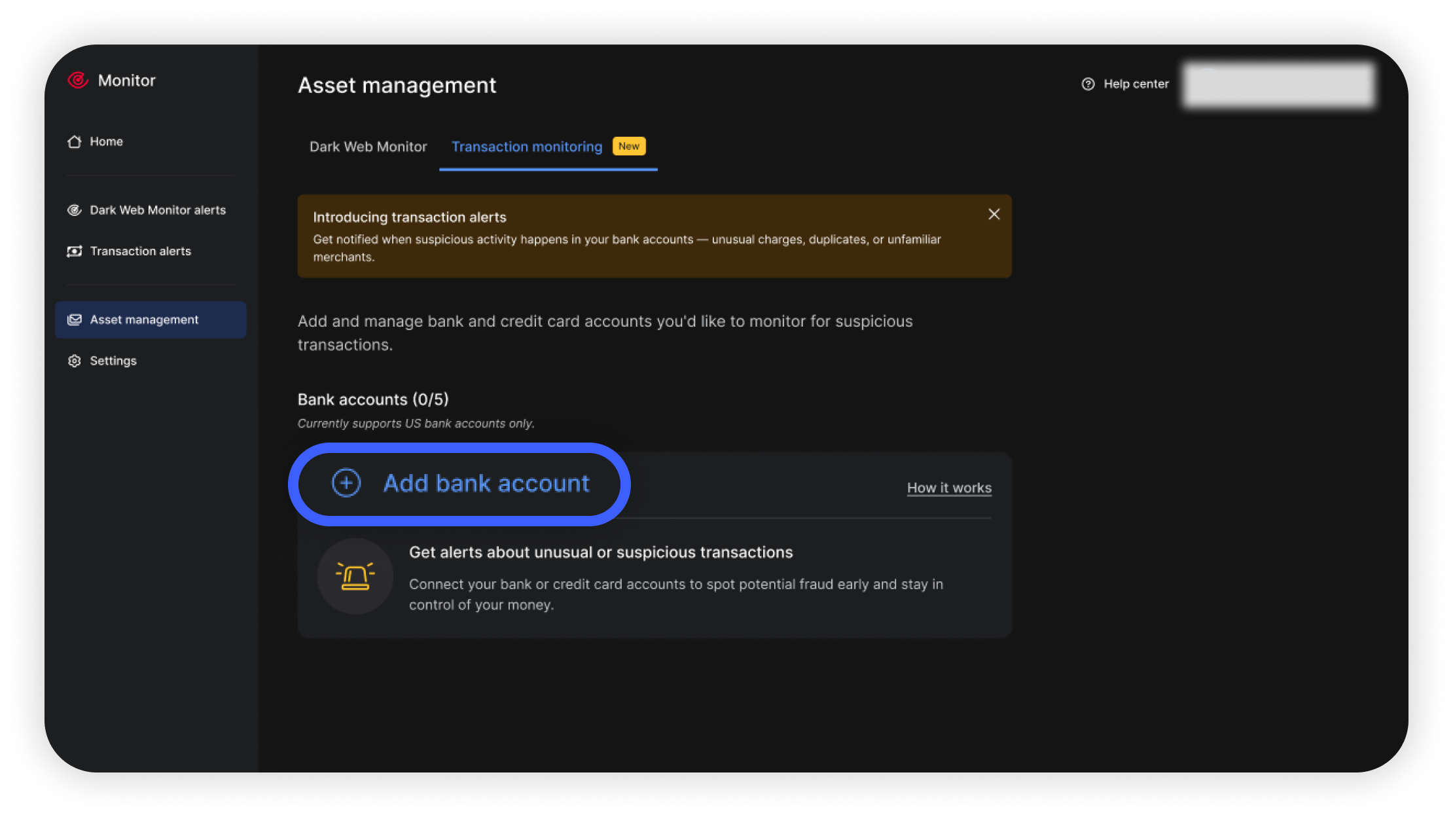
Task: Open Home via the house icon
Action: [x=75, y=141]
